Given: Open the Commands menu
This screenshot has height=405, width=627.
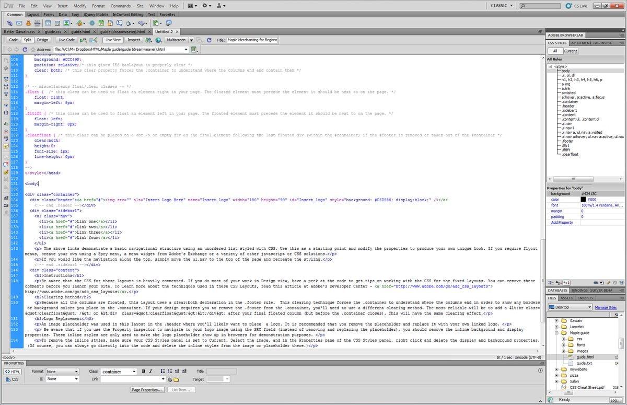Looking at the screenshot, I should click(x=120, y=6).
